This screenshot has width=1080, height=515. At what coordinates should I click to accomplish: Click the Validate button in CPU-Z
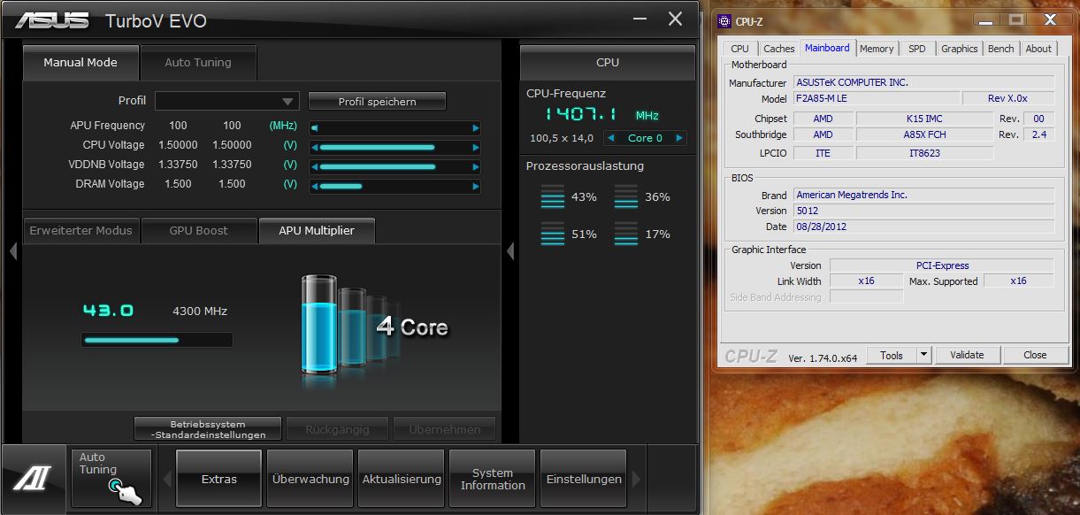pyautogui.click(x=967, y=355)
